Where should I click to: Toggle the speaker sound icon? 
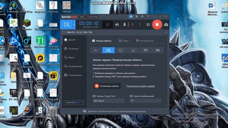[117, 25]
